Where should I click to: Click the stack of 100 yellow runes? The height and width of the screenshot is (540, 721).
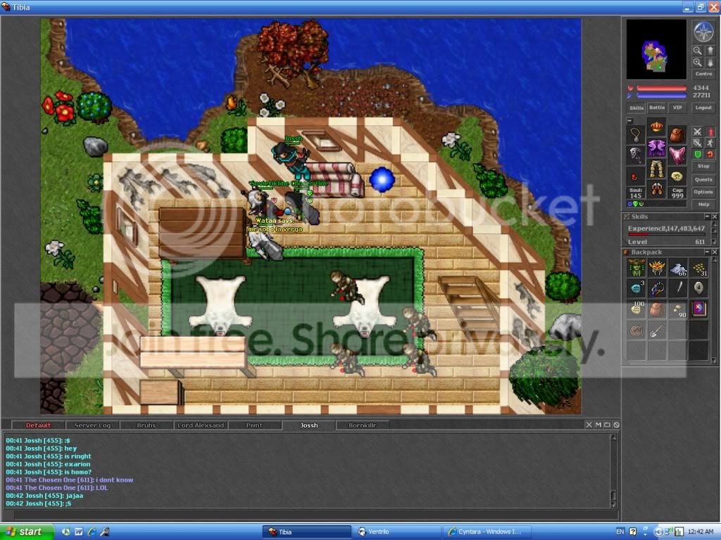tap(637, 309)
